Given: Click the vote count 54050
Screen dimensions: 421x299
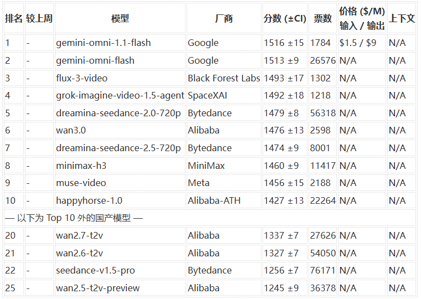Looking at the screenshot, I should coord(323,253).
